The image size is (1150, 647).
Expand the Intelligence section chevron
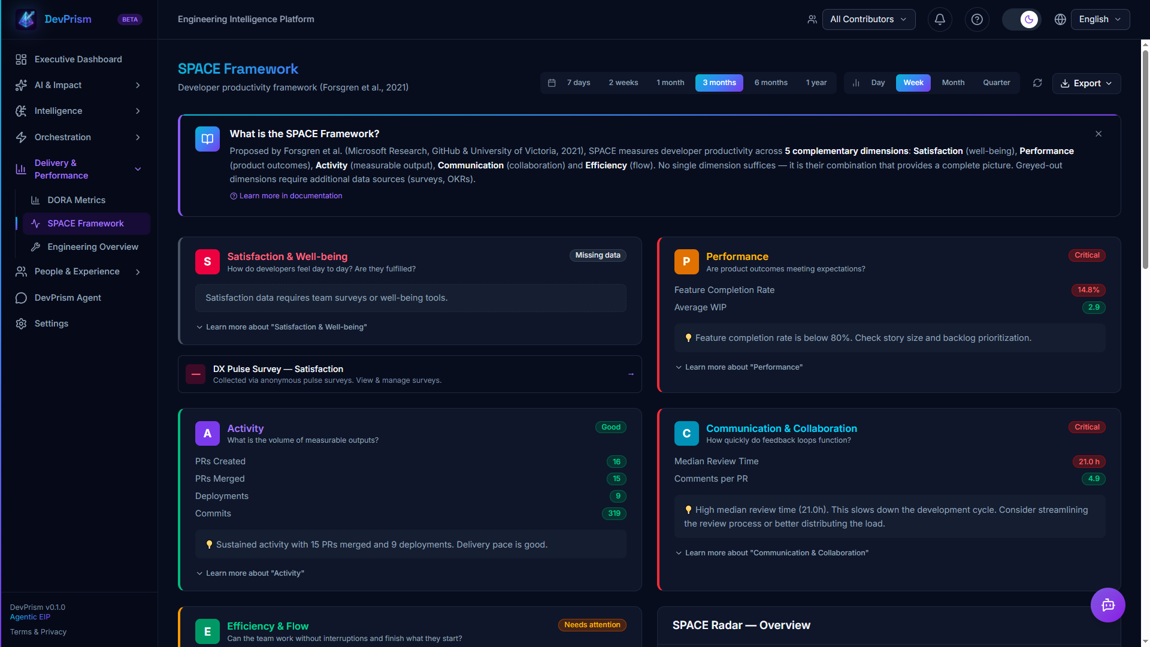click(138, 111)
